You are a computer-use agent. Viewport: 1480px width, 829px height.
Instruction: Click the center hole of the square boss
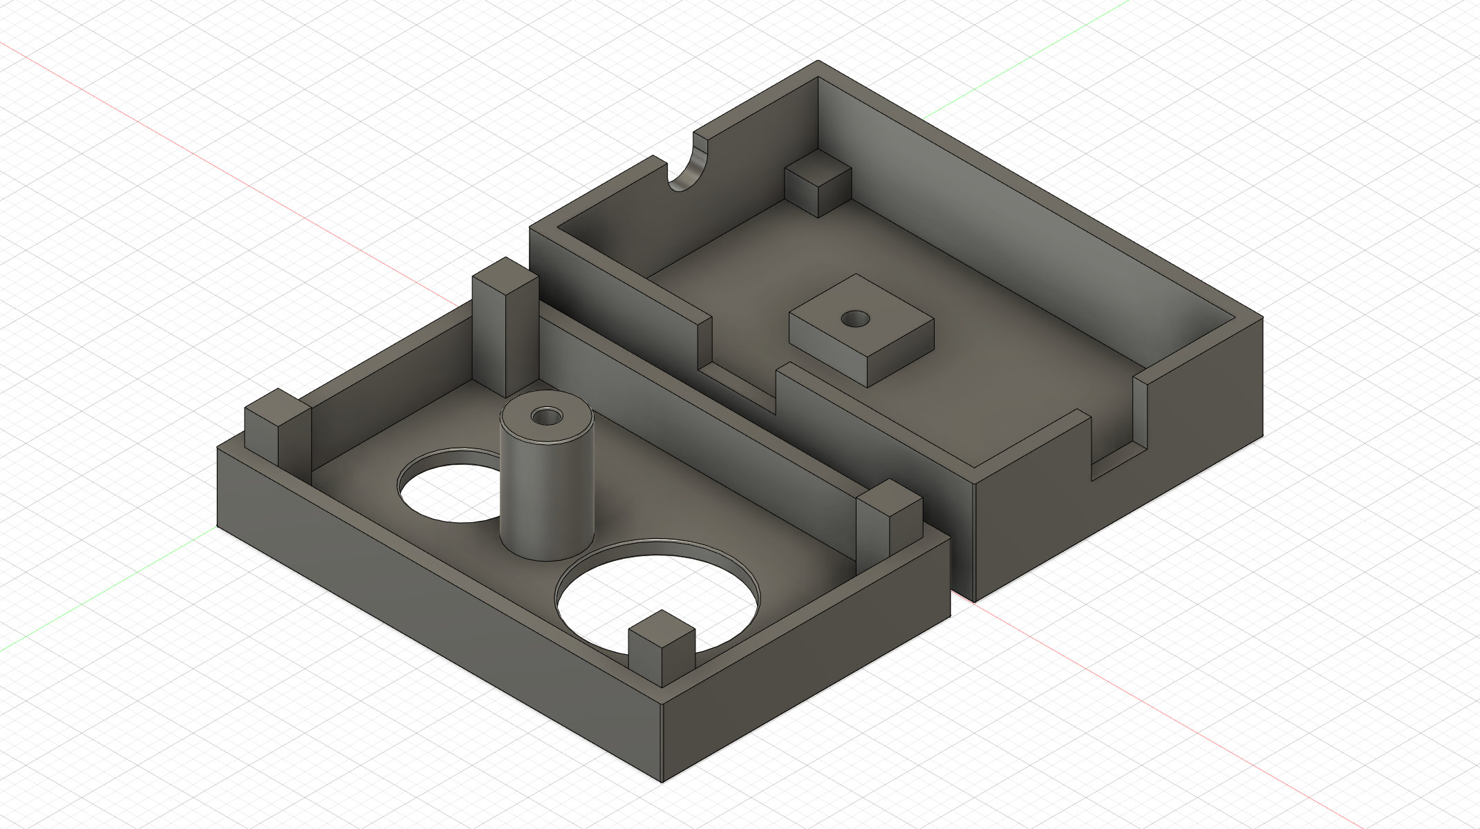855,319
